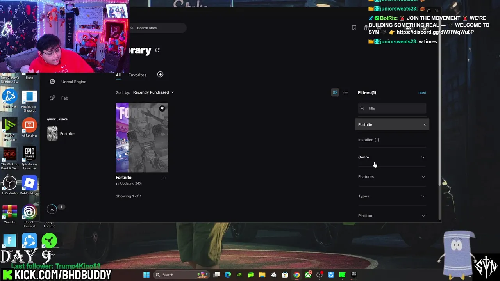Image resolution: width=500 pixels, height=281 pixels.
Task: Switch to OBS Studio on taskbar
Action: tap(320, 275)
